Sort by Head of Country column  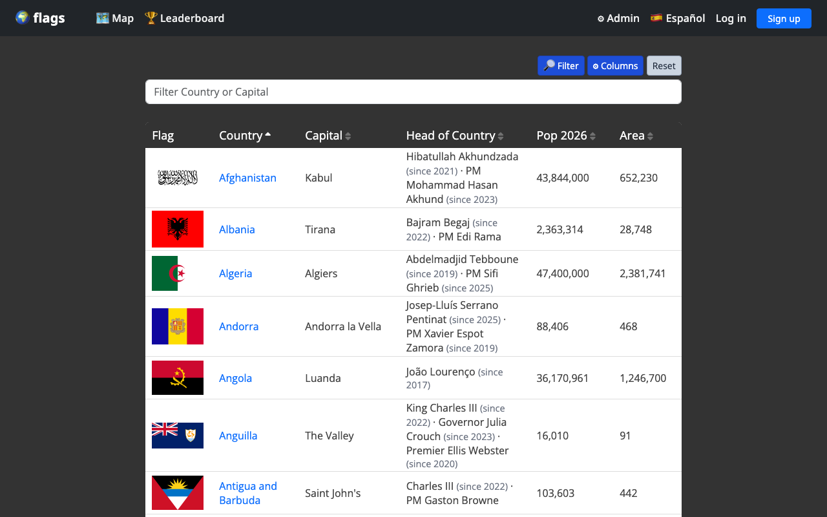(455, 135)
